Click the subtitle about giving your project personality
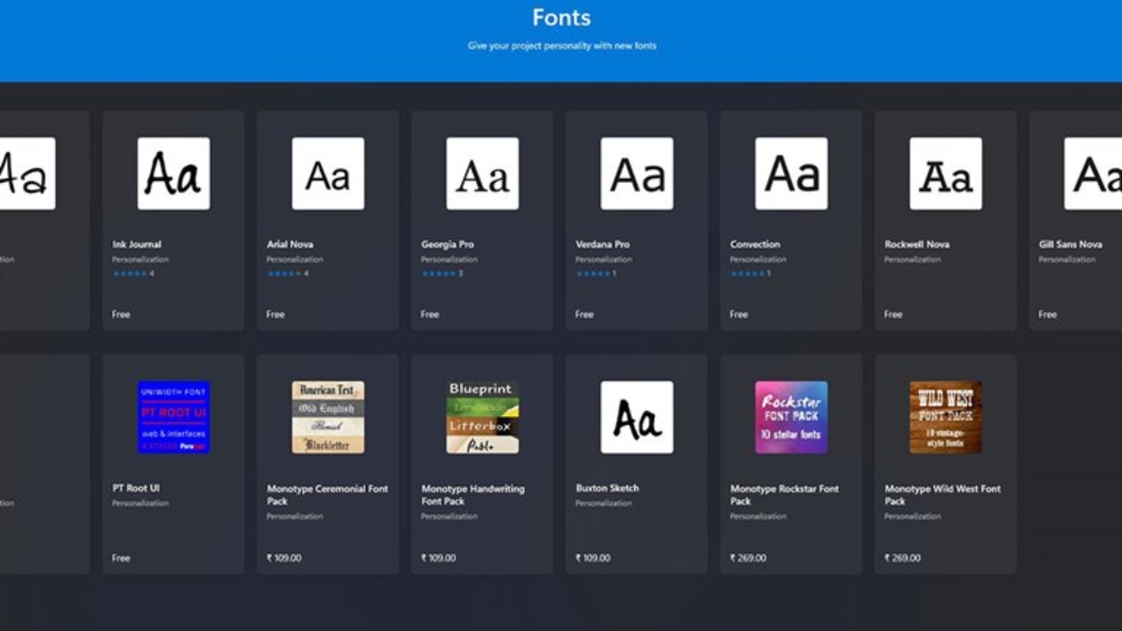The height and width of the screenshot is (631, 1122). pyautogui.click(x=562, y=46)
